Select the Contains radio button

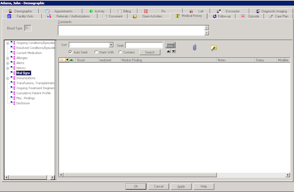point(120,52)
